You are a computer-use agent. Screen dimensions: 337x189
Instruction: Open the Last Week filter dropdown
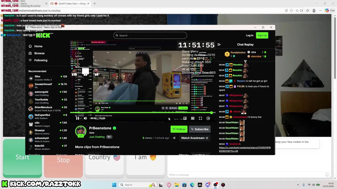point(200,155)
